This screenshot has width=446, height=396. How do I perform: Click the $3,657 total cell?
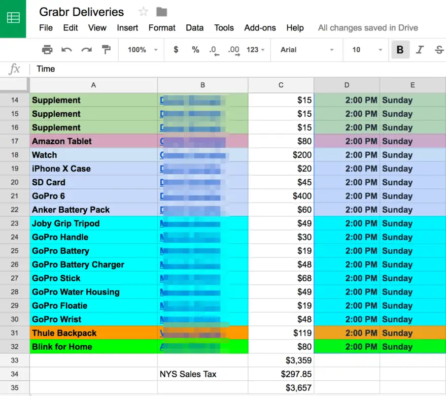(281, 388)
